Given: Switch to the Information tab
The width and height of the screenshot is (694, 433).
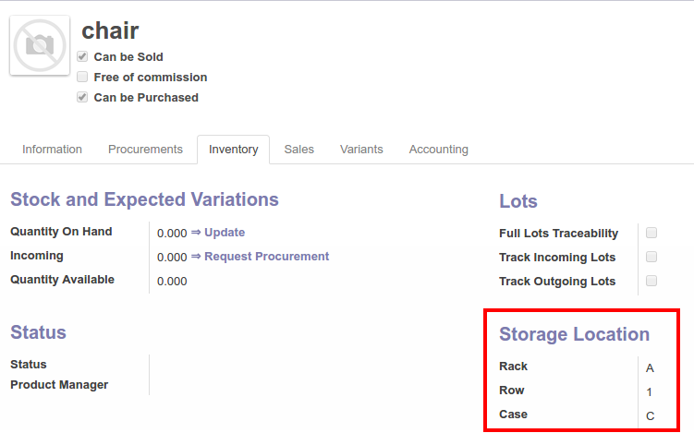Looking at the screenshot, I should pos(52,150).
